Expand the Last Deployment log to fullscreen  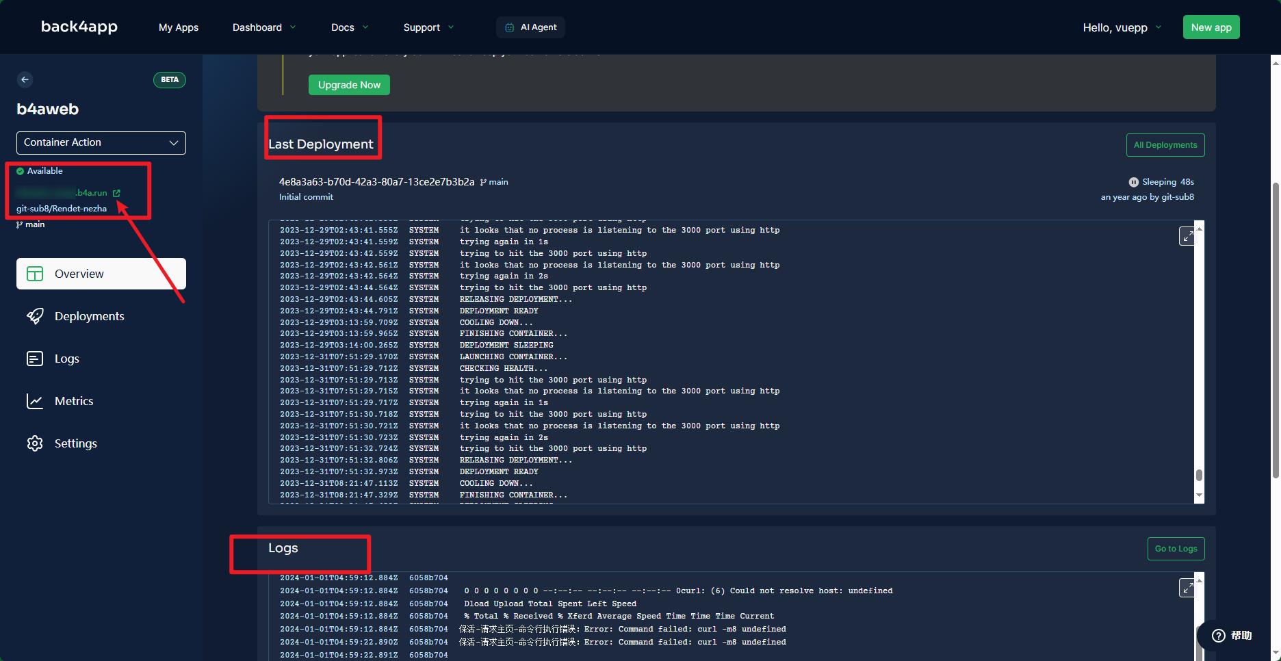coord(1187,236)
